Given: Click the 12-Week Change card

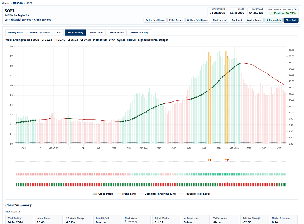Looking at the screenshot, I should 78,220.
